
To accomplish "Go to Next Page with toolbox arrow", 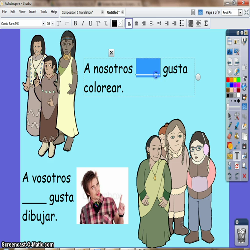I will click(x=237, y=62).
